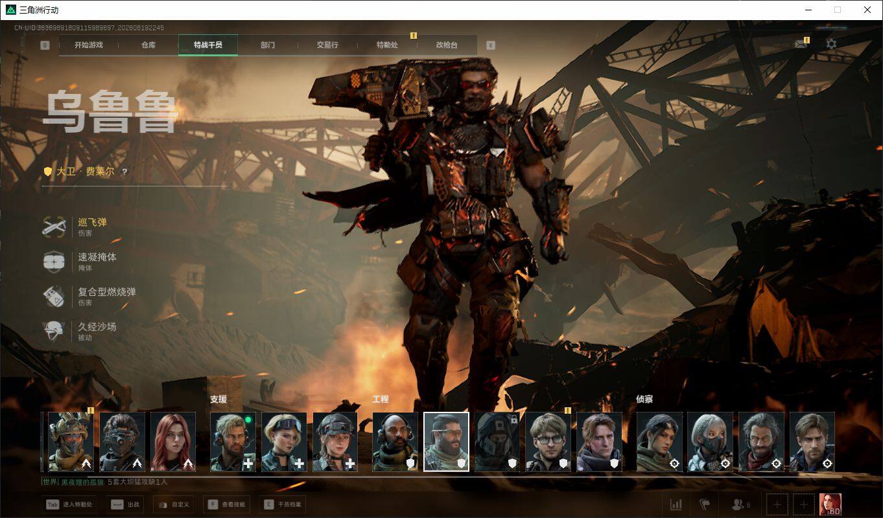
Task: Click the 工程 class label
Action: pos(381,400)
